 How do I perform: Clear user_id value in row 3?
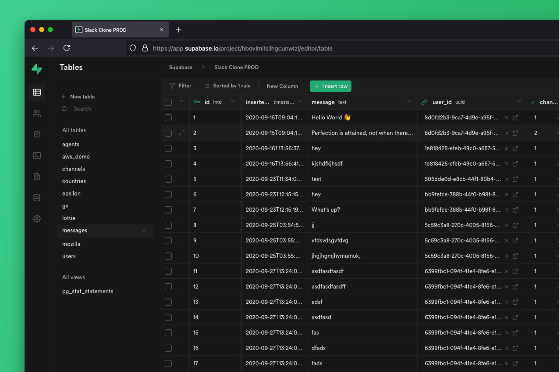click(506, 149)
